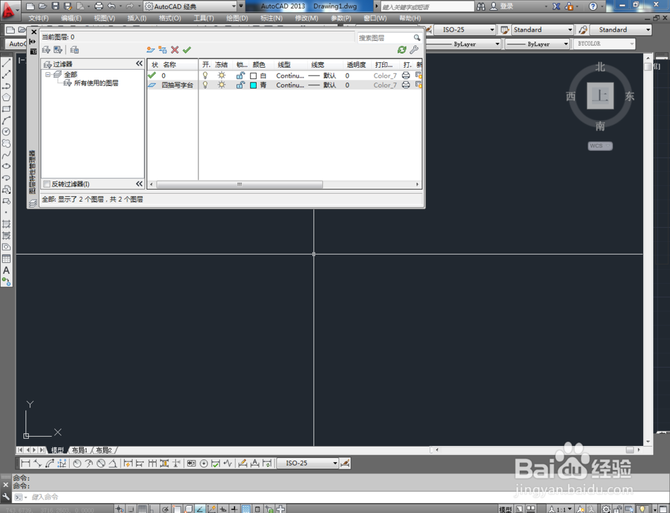Select the Revision Cloud tool
Viewport: 670px width, 513px height.
pos(7,143)
